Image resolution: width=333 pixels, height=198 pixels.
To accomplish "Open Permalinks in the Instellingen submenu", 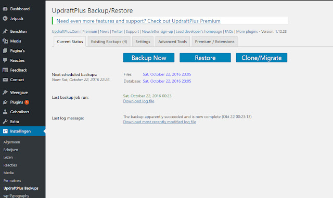I will click(x=12, y=180).
